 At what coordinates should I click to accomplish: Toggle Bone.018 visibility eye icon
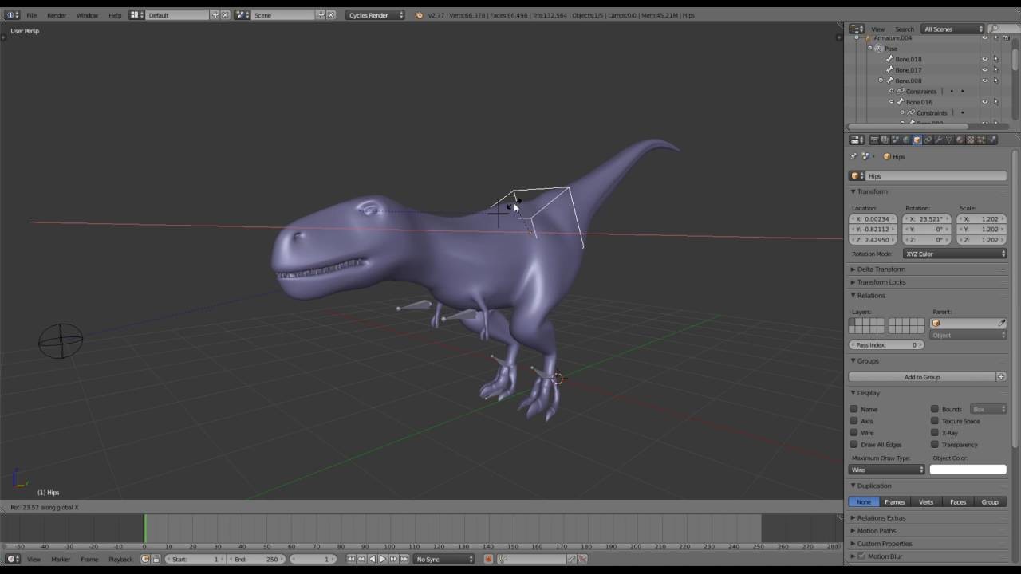pos(984,59)
